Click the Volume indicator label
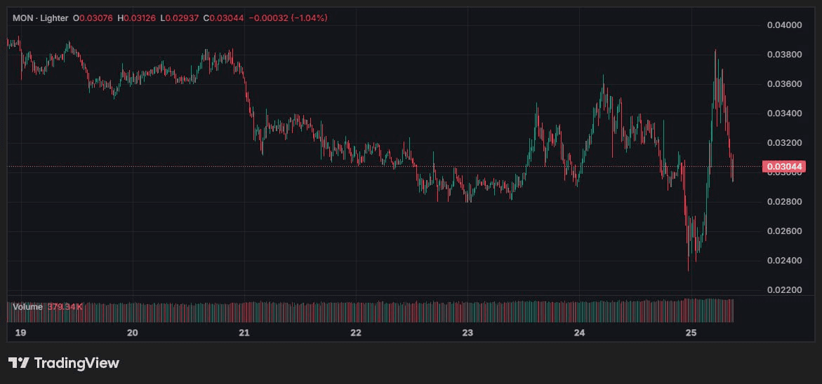Viewport: 822px width, 384px height. tap(27, 307)
